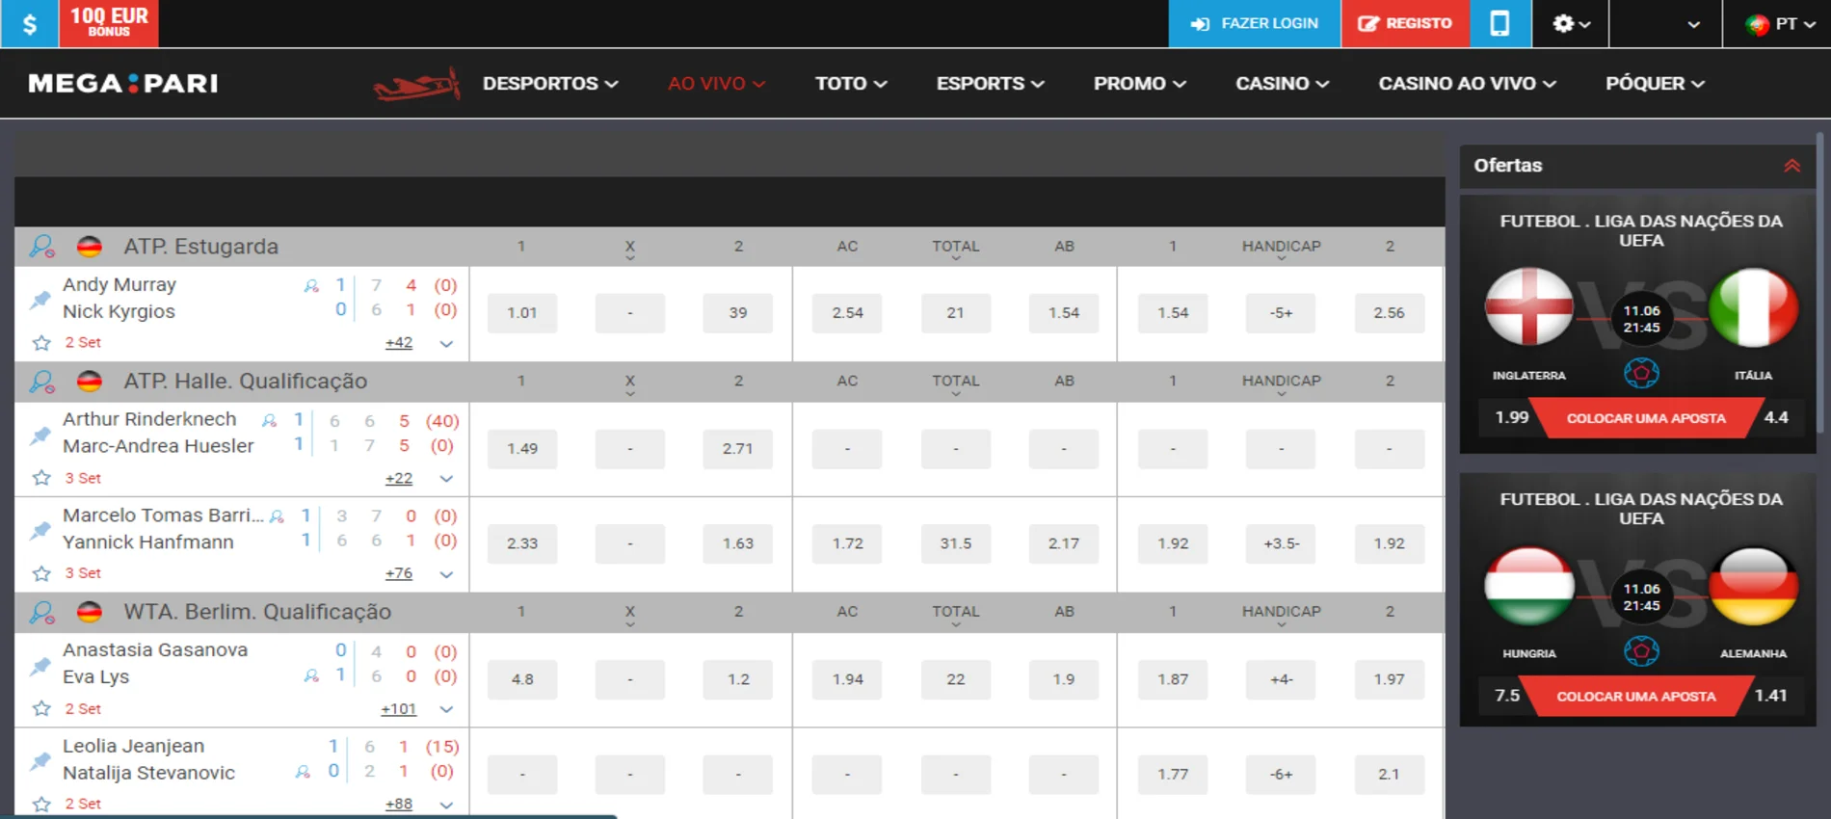Favorite the Rinderknech vs Huesler match star
Screen dimensions: 1831x819
click(41, 478)
